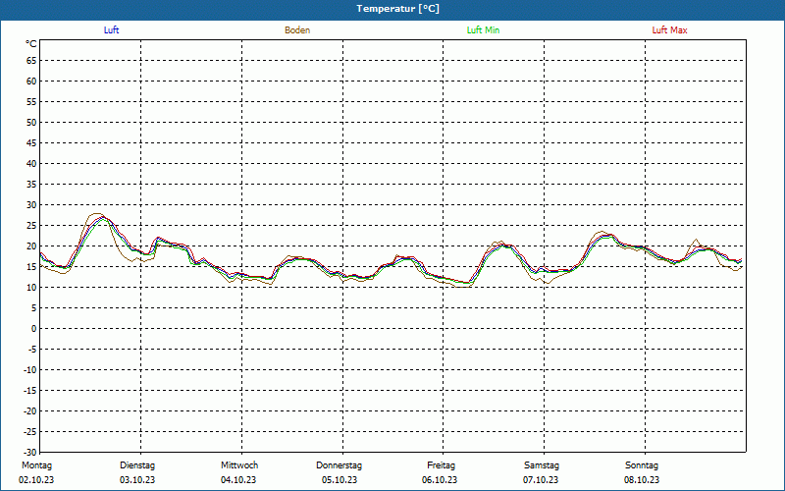Image resolution: width=785 pixels, height=491 pixels.
Task: Click the 65 y-axis value
Action: [x=31, y=61]
